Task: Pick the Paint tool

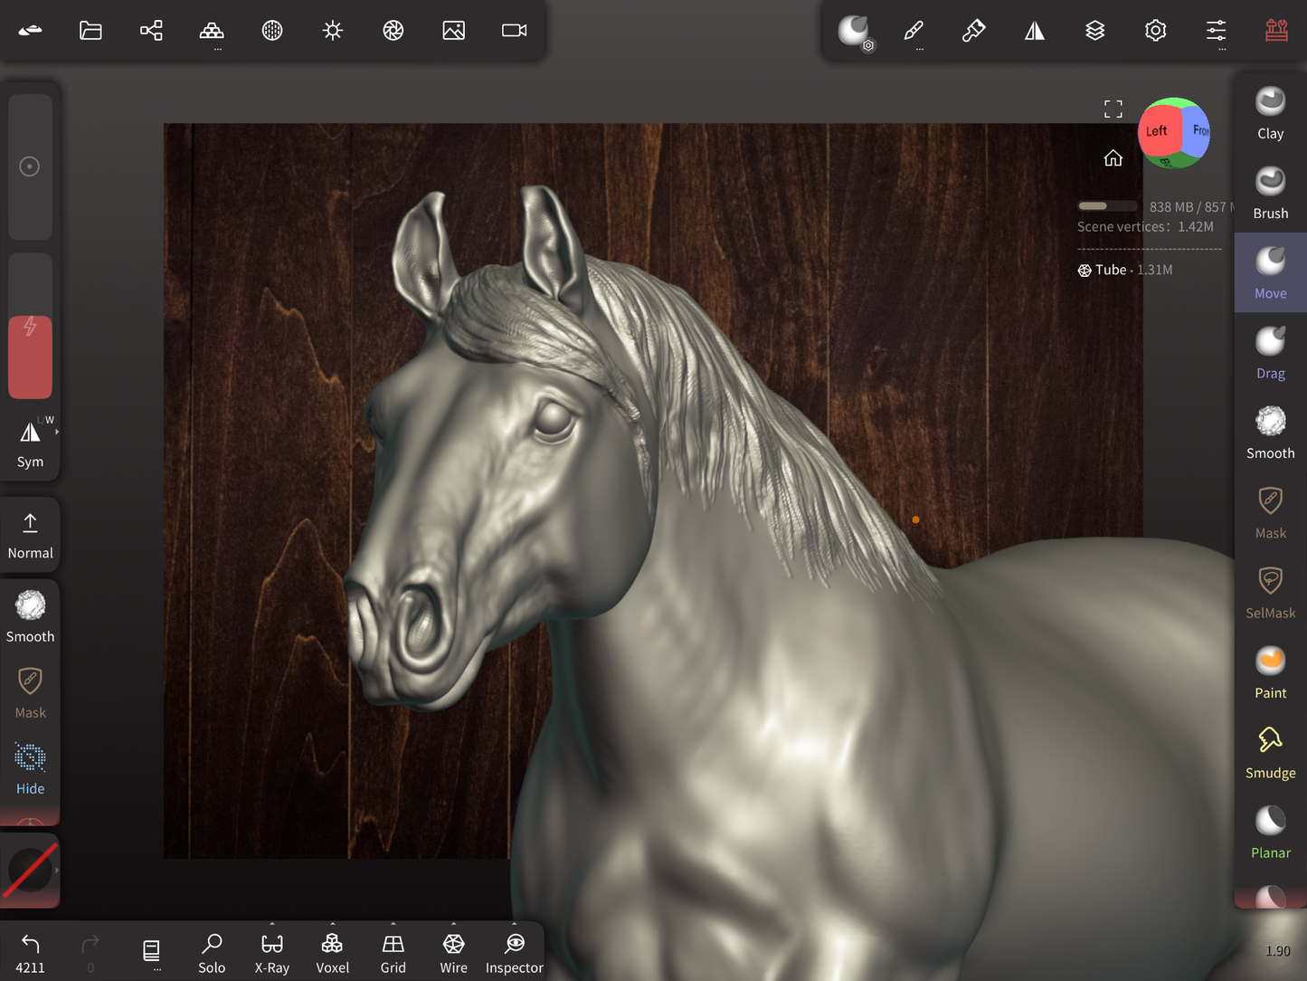Action: point(1270,672)
